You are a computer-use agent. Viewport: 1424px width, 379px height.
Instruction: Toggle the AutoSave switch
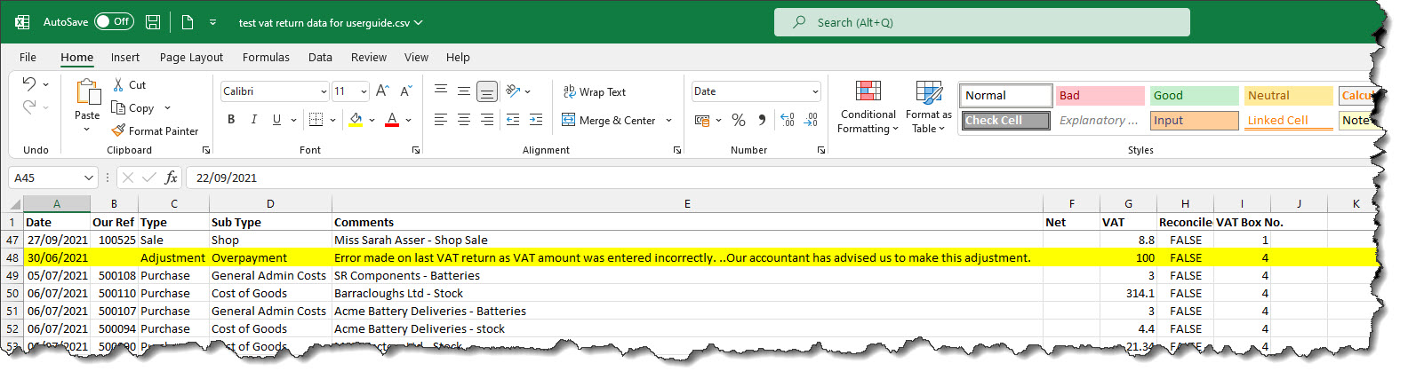[x=114, y=22]
